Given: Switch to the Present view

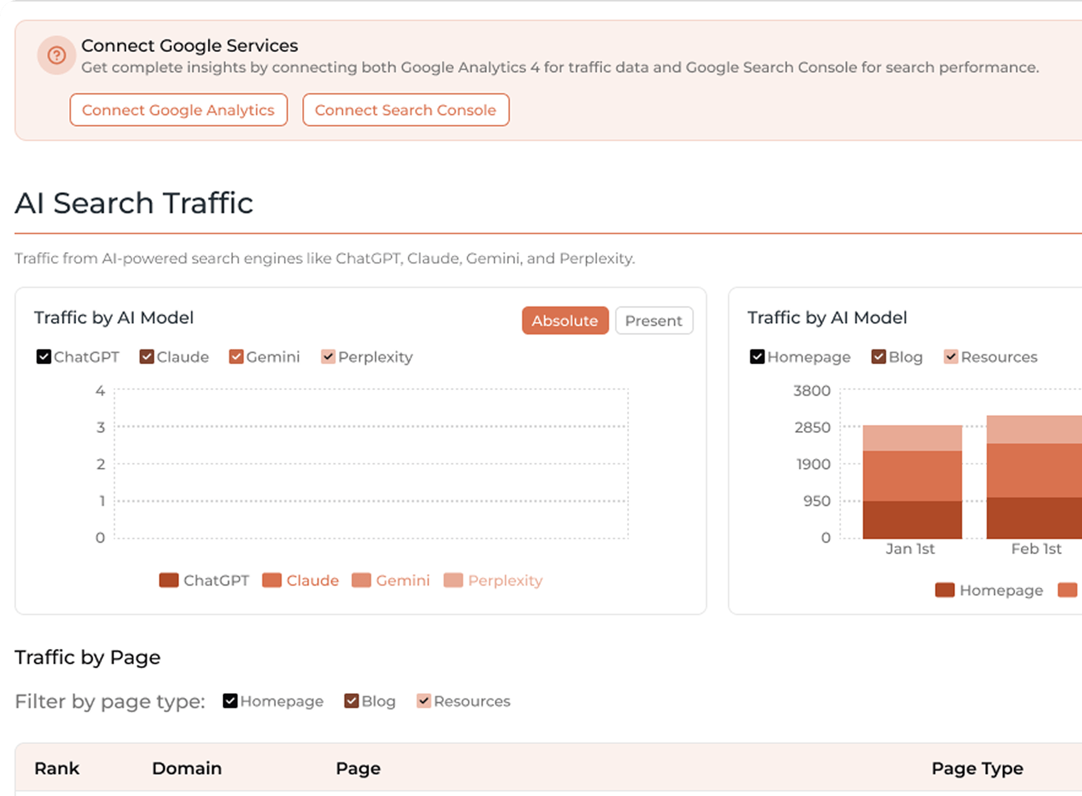Looking at the screenshot, I should (x=654, y=321).
